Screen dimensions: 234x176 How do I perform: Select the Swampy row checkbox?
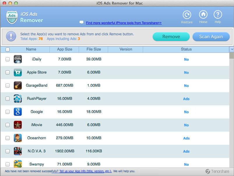pyautogui.click(x=8, y=164)
